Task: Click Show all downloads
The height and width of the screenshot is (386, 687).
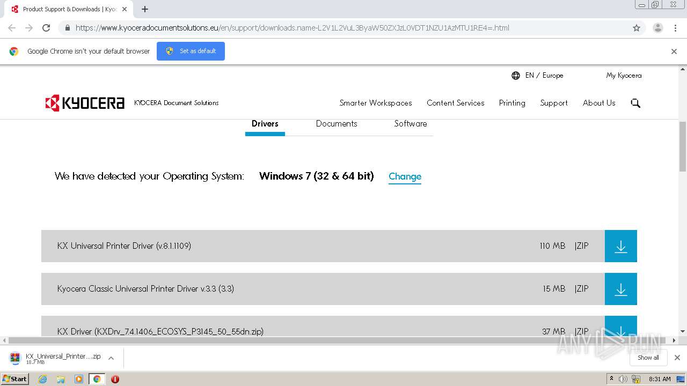Action: (648, 358)
